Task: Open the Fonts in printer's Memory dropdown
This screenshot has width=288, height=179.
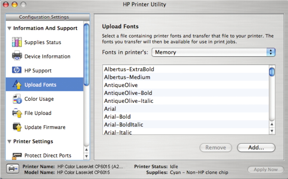Action: [213, 52]
